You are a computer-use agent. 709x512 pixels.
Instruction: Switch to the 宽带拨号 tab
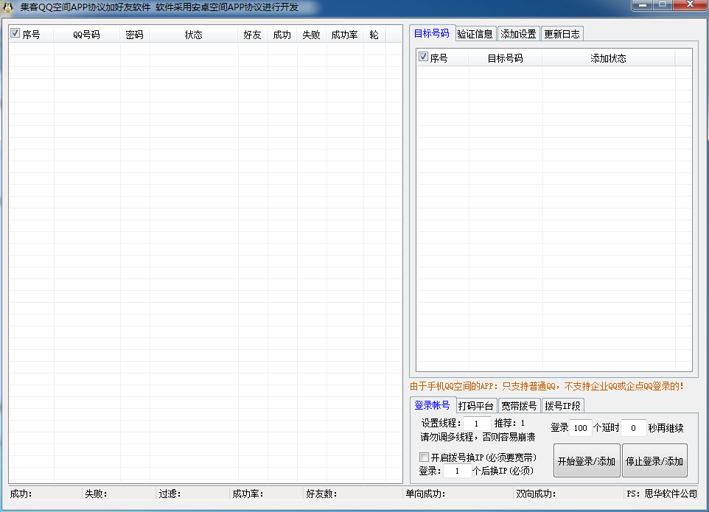pos(519,406)
